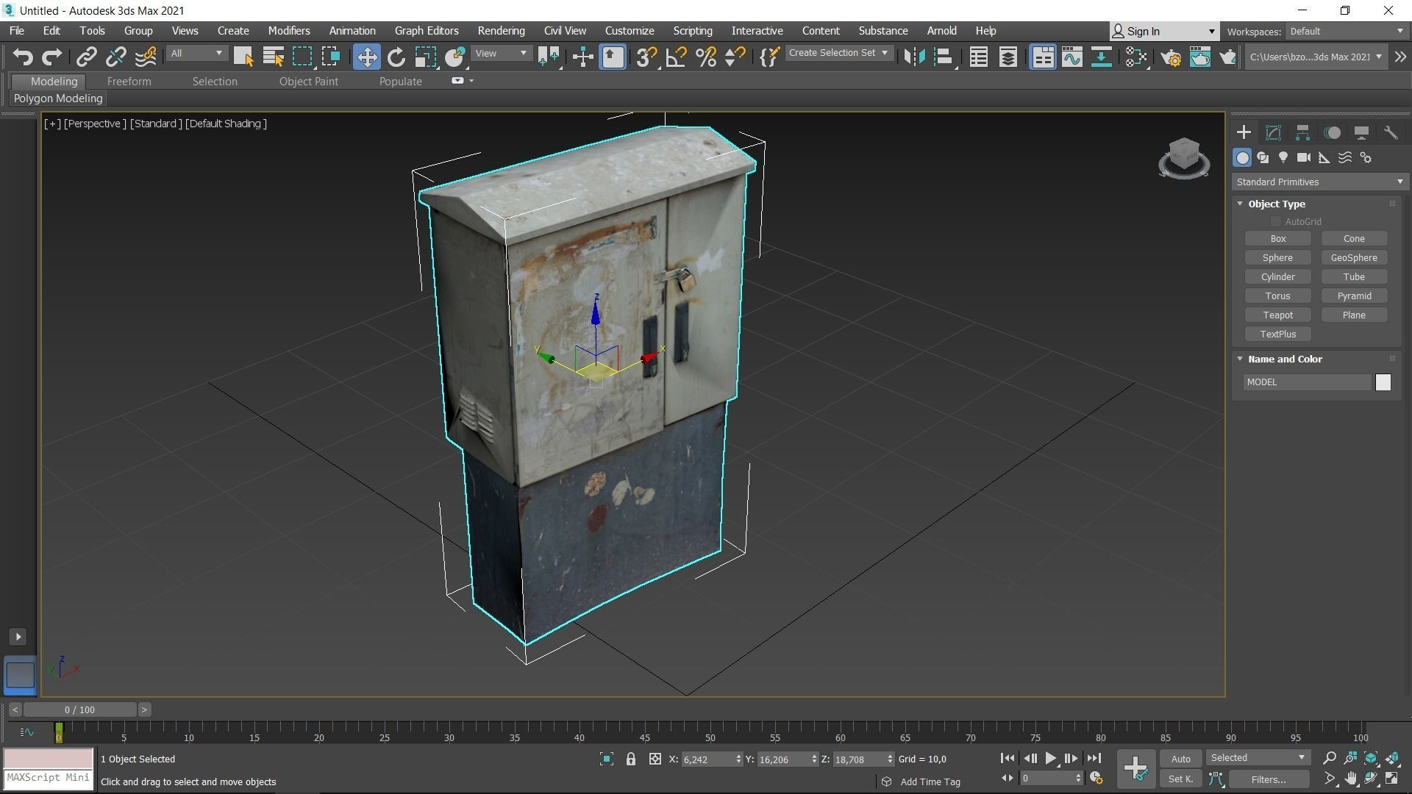Toggle Percent Snap on toolbar
The image size is (1412, 794).
[706, 57]
